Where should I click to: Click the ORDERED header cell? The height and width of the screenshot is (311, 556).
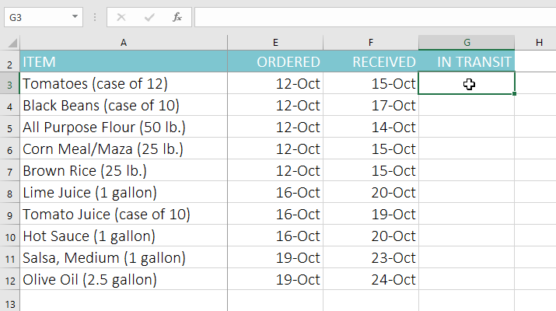tap(275, 62)
